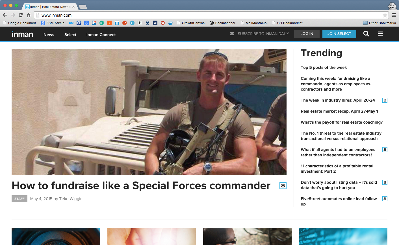Click the blue infinity bookmark icon
Image resolution: width=399 pixels, height=245 pixels.
coord(71,23)
